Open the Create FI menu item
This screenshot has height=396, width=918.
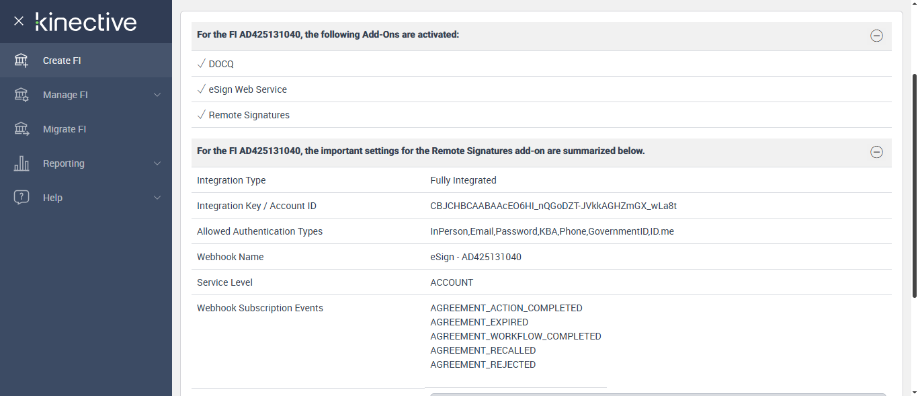(x=62, y=61)
